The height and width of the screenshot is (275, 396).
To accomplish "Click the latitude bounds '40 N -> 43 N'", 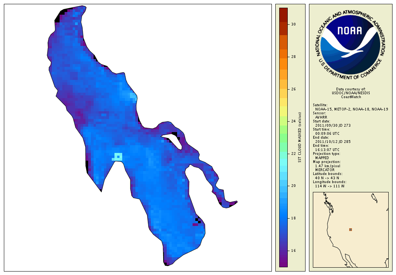I will click(x=327, y=178).
